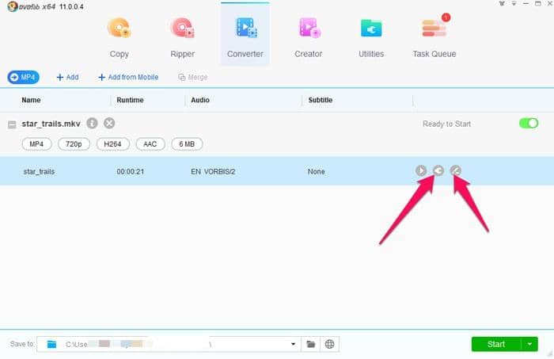Click the Save to path field

click(x=169, y=344)
